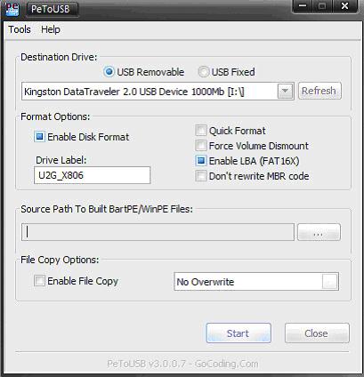The height and width of the screenshot is (377, 364).
Task: Click the Start button
Action: click(239, 333)
